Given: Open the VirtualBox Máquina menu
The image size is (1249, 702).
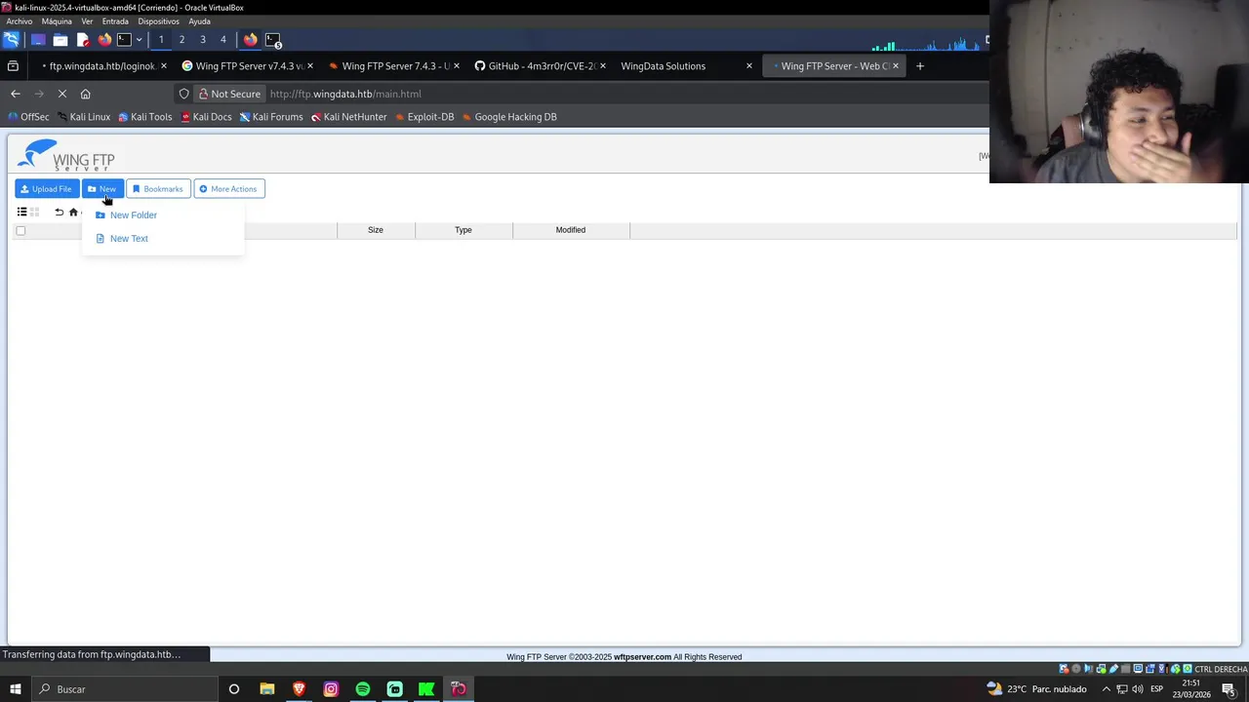Looking at the screenshot, I should tap(57, 21).
